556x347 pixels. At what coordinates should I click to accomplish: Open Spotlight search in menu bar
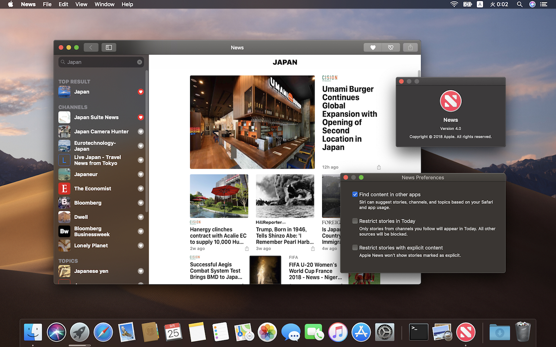[x=520, y=4]
